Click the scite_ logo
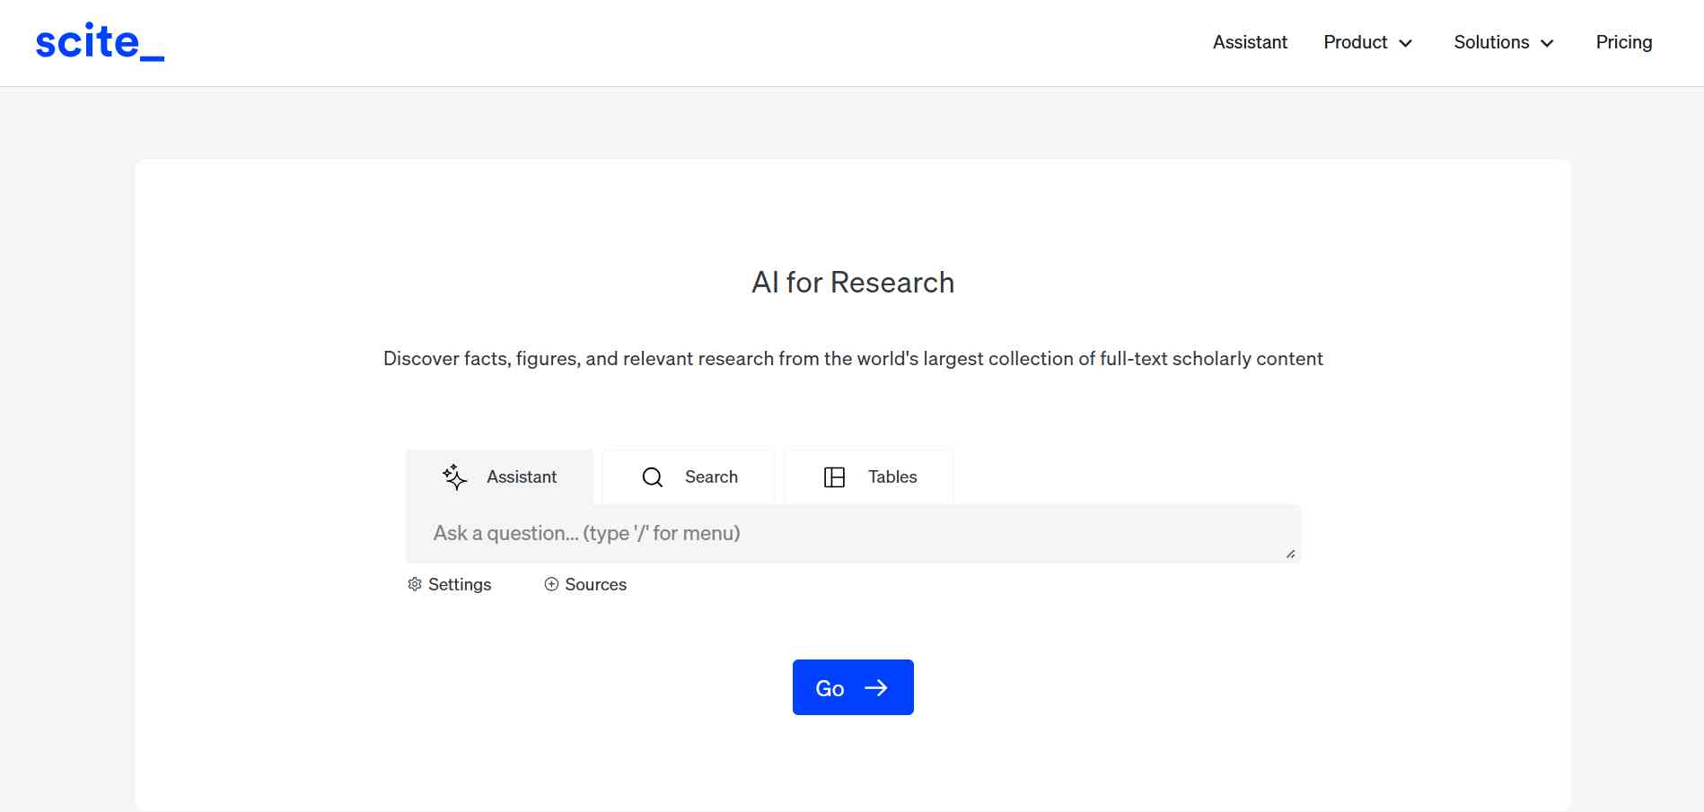Screen dimensions: 1704x812 click(100, 42)
